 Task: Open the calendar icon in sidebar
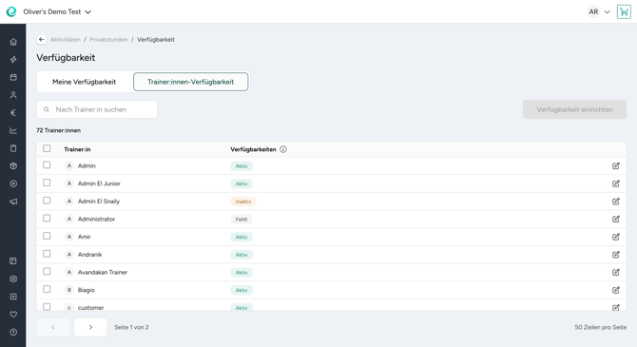point(13,77)
